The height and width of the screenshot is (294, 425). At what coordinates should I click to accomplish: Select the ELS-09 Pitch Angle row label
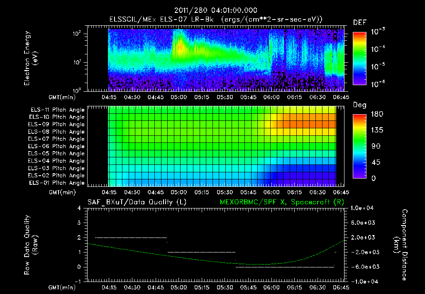coord(56,125)
